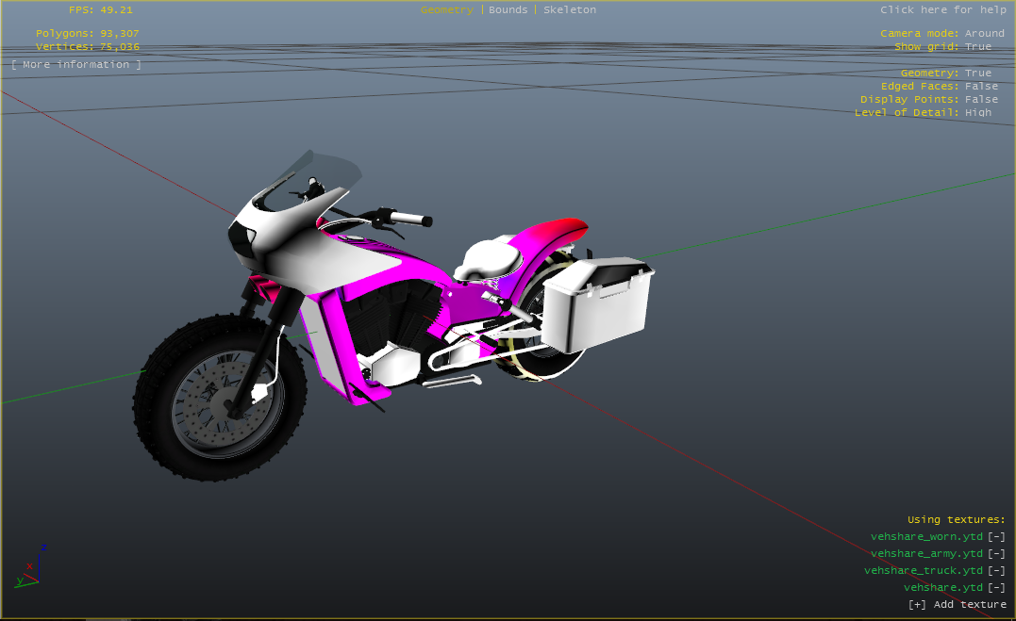1016x621 pixels.
Task: Remove vehshare_truck.ytd using its [-] icon
Action: [x=996, y=570]
